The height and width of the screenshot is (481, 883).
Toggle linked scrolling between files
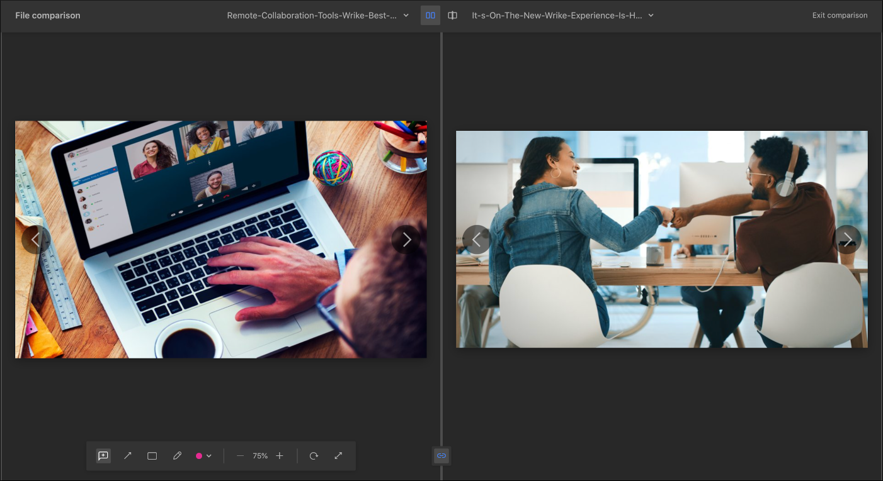pos(442,455)
